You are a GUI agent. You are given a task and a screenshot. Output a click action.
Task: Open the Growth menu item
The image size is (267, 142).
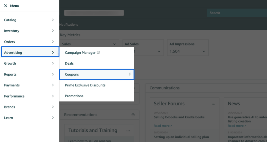30,63
